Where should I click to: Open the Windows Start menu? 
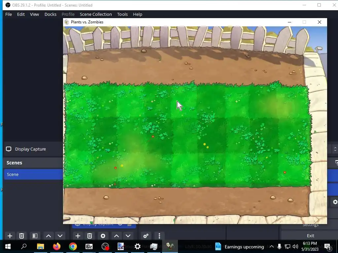pos(8,246)
